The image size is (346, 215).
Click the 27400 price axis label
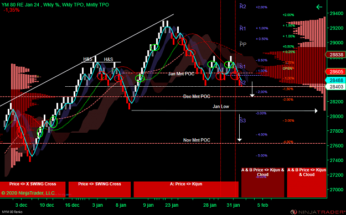336,160
